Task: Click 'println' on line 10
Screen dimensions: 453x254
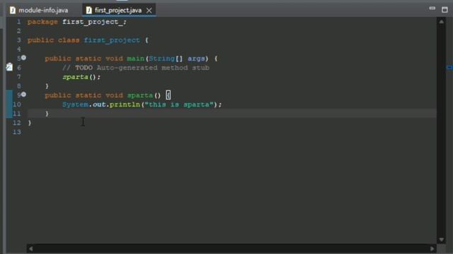Action: 125,104
